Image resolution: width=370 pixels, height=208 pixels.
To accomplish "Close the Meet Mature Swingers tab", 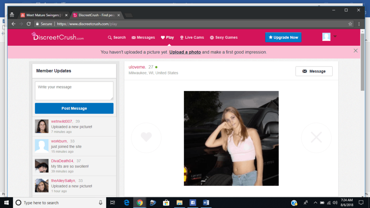I will pyautogui.click(x=66, y=15).
